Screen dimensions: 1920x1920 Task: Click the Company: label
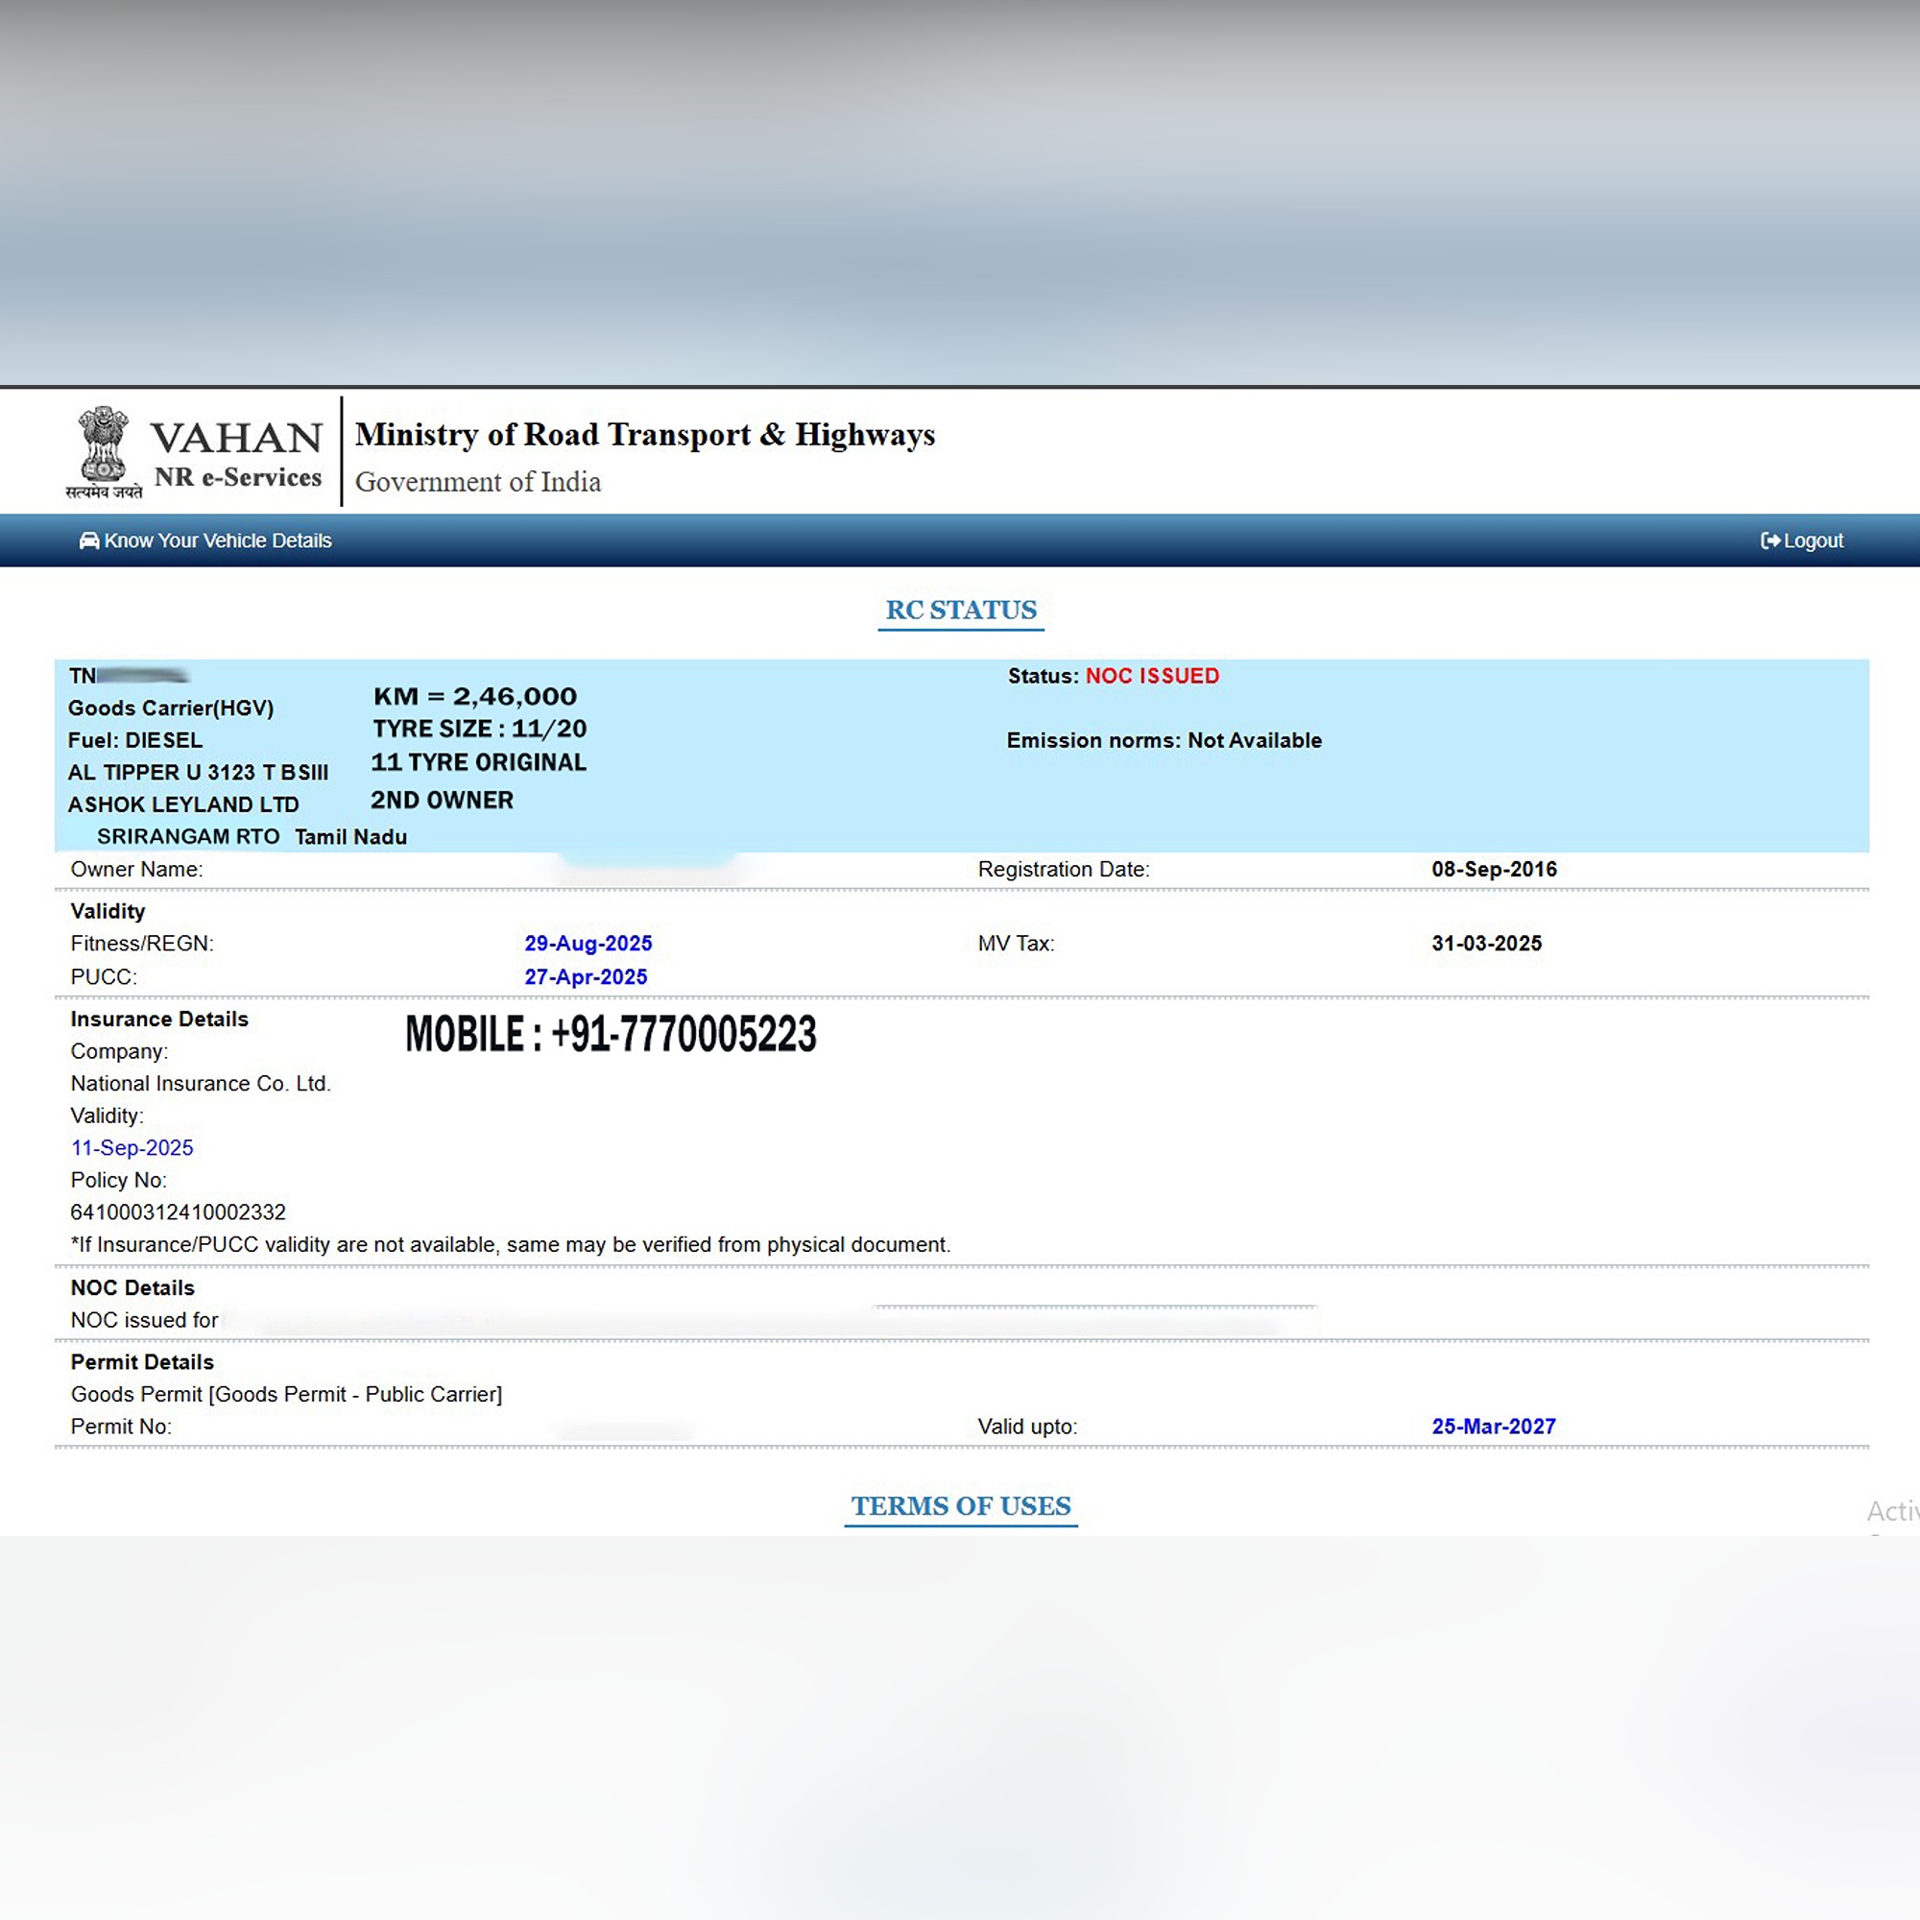119,1051
